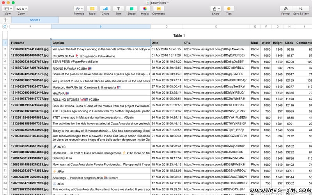The height and width of the screenshot is (195, 312).
Task: Click the Likes header cell
Action: point(289,43)
